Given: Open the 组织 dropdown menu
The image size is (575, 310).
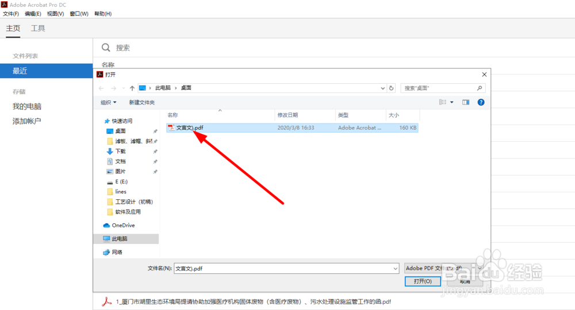Looking at the screenshot, I should (x=108, y=103).
